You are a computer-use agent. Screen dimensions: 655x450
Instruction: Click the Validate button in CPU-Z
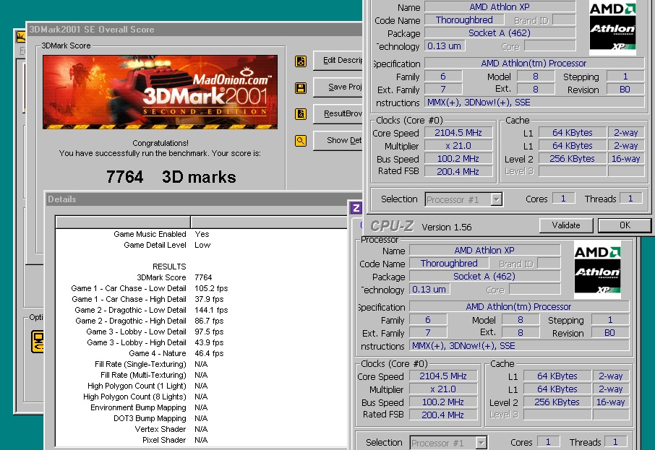566,225
